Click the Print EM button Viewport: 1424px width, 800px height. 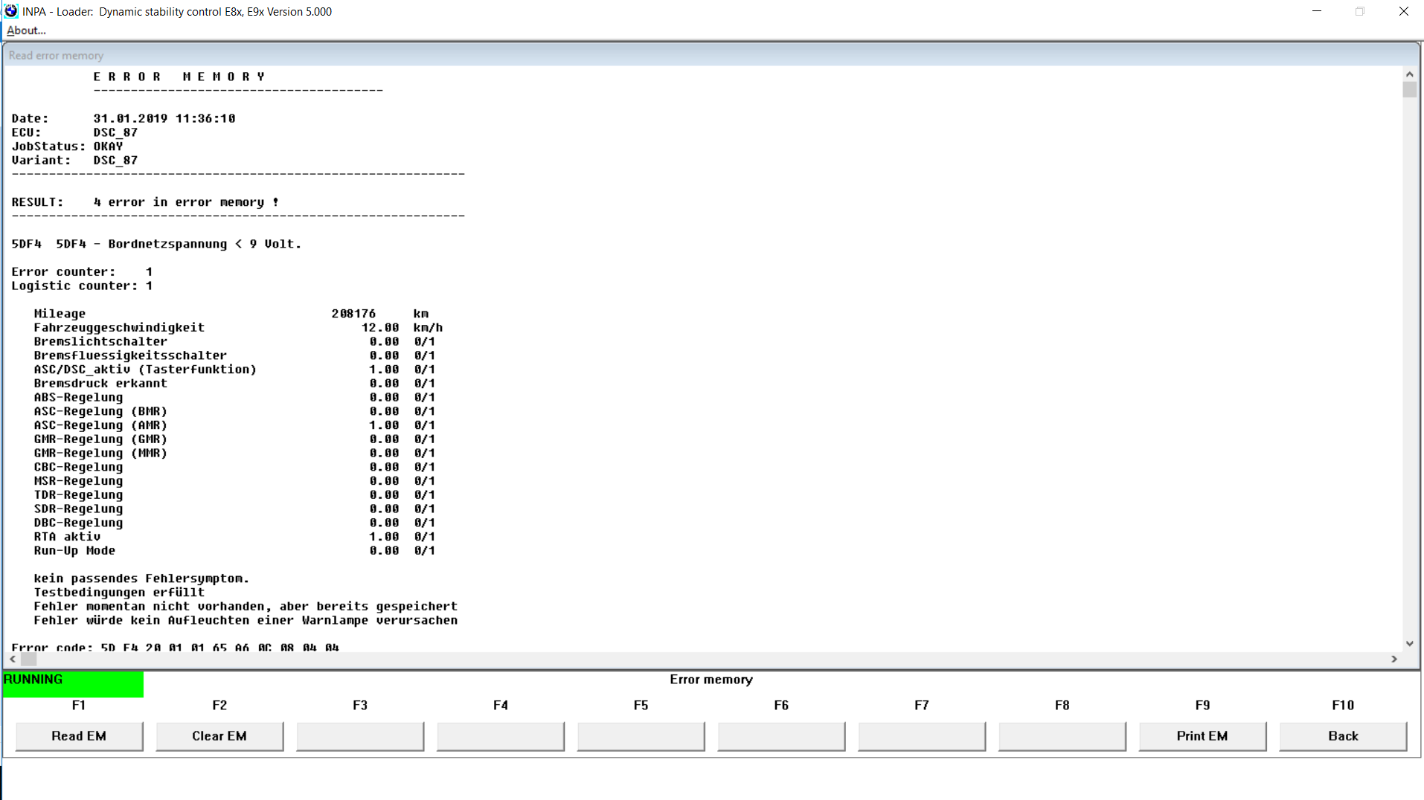(1202, 736)
